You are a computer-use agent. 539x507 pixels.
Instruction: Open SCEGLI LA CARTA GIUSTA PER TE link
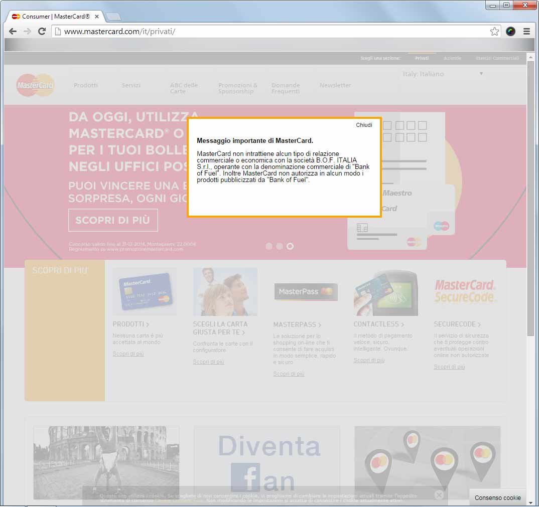point(220,328)
